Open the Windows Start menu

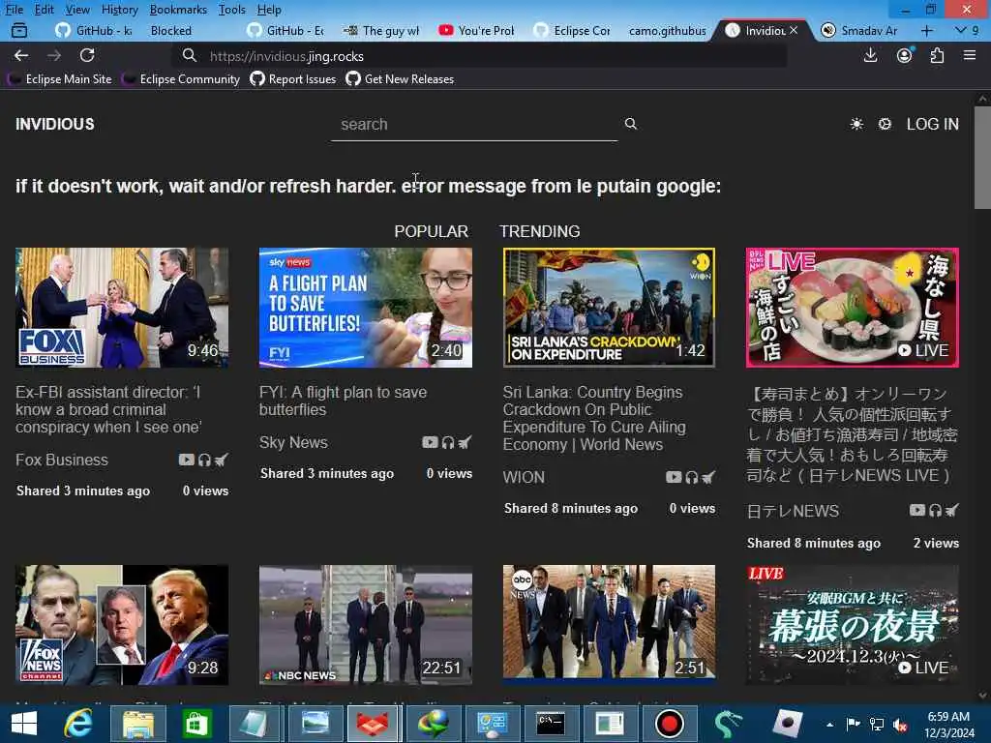pyautogui.click(x=24, y=724)
